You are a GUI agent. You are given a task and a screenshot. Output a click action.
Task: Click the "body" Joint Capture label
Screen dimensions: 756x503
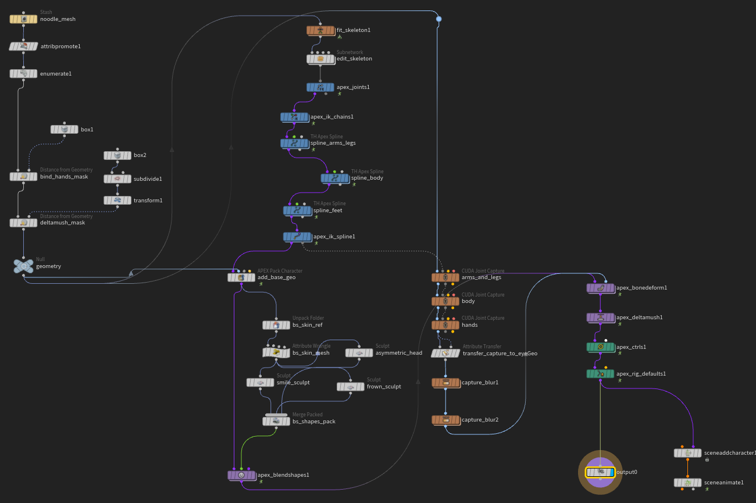(x=468, y=301)
